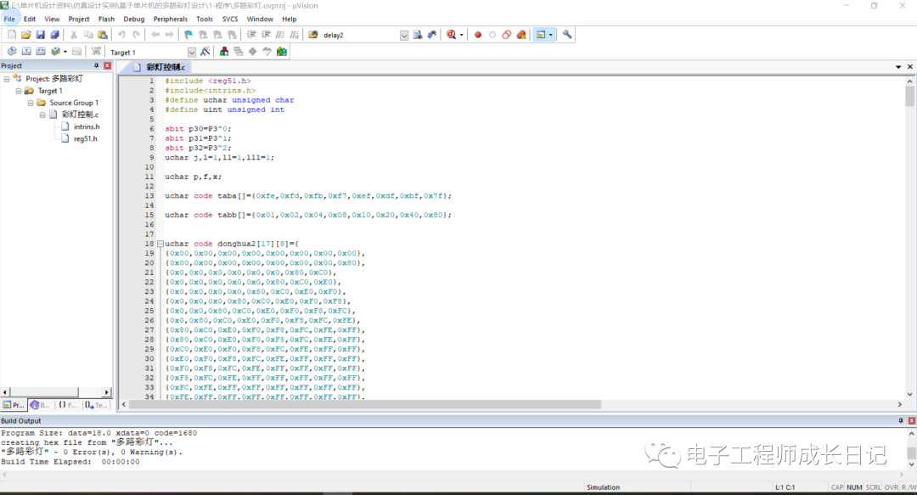Collapse the 彩灯控制.c tree node

click(x=42, y=115)
